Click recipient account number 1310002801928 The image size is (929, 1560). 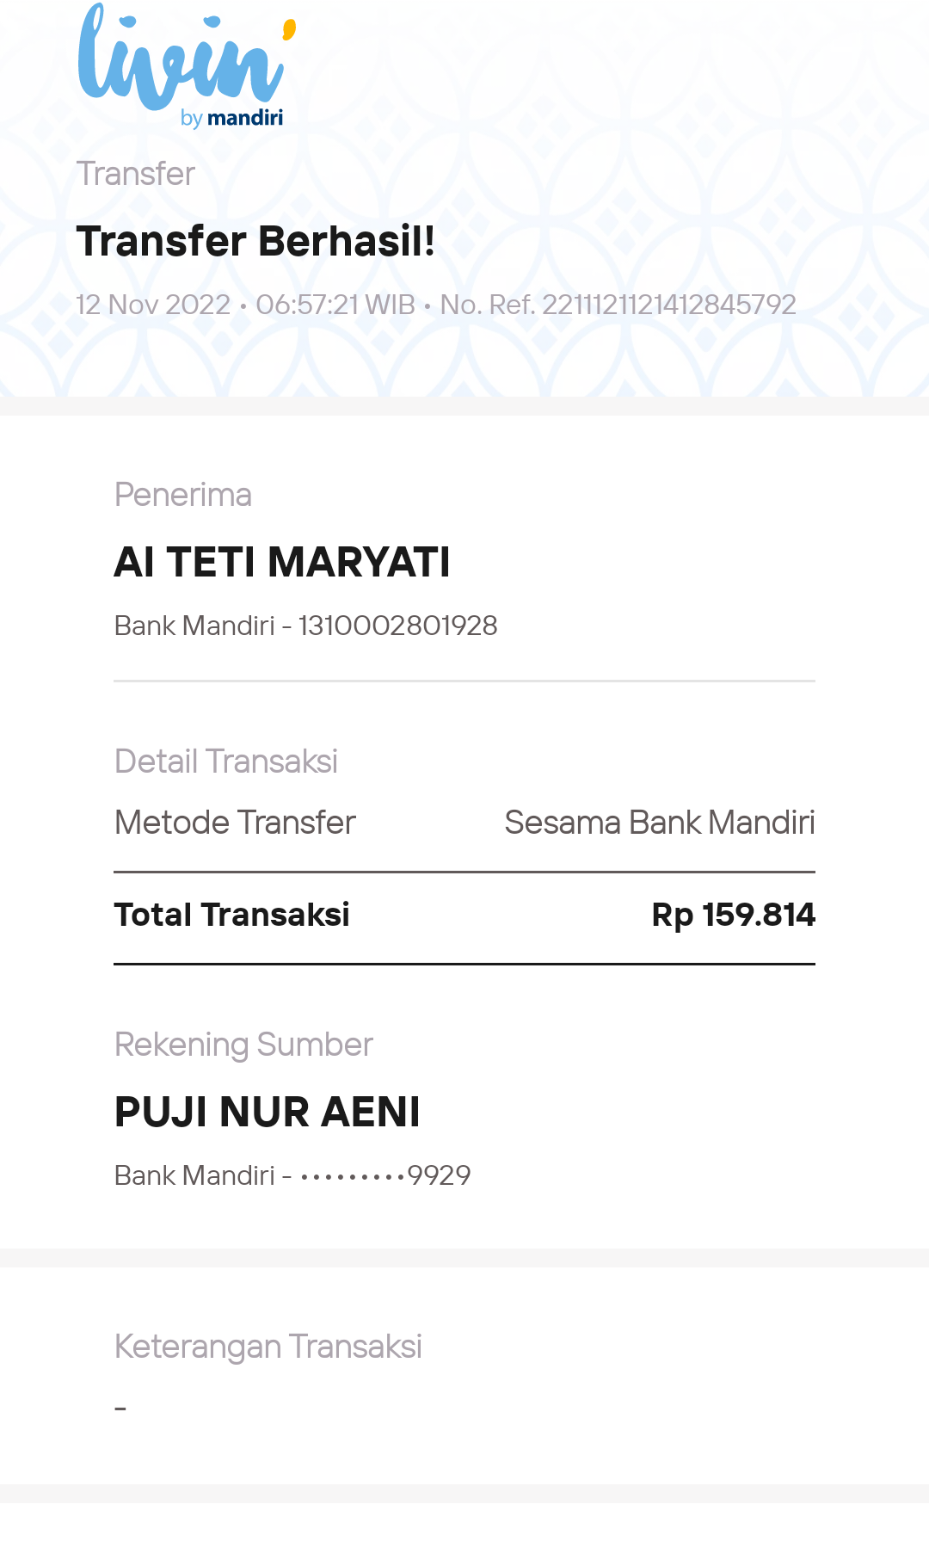(x=398, y=626)
